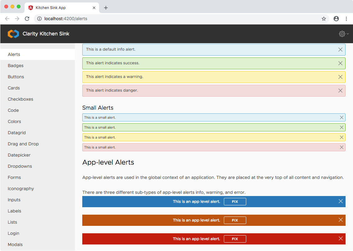Screen dimensions: 353x251
Task: Click the 'This is a default info alert.' text
Action: 111,49
